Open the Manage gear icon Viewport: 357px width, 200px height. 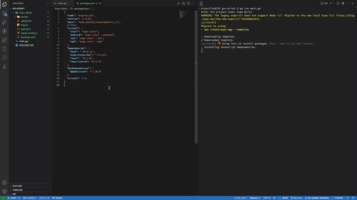4,191
